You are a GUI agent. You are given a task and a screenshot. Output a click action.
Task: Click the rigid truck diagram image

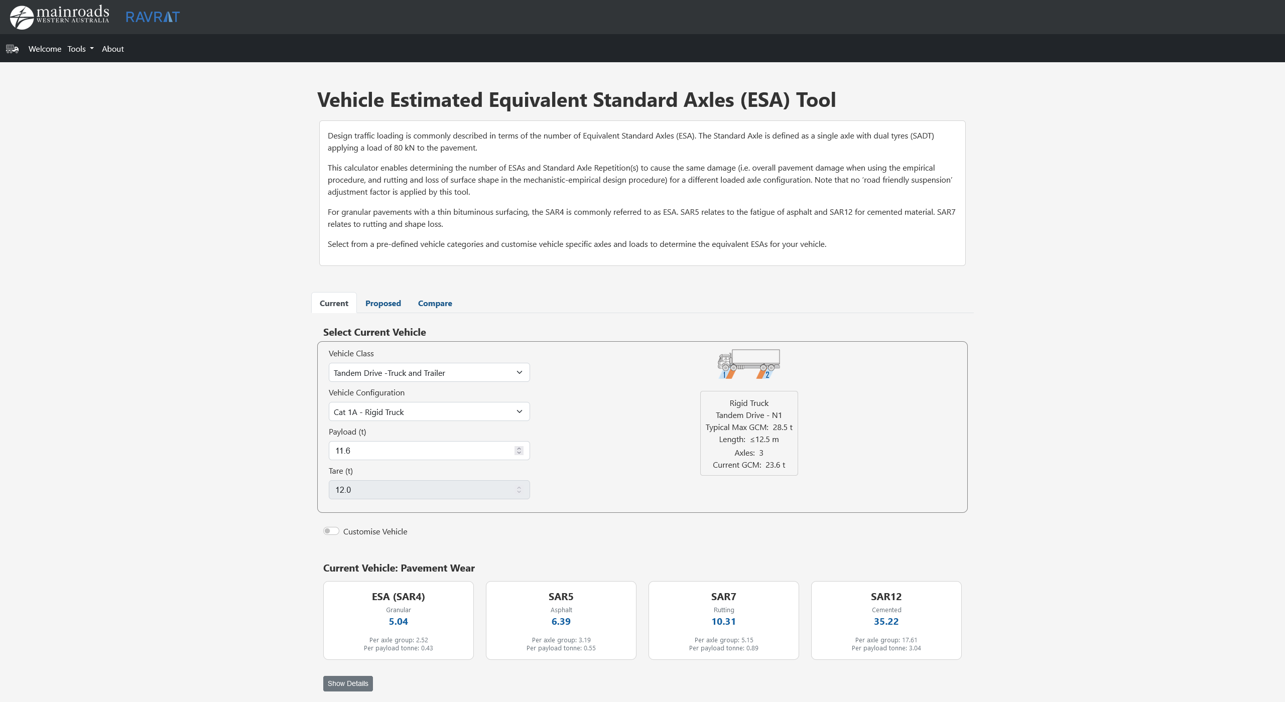coord(748,364)
